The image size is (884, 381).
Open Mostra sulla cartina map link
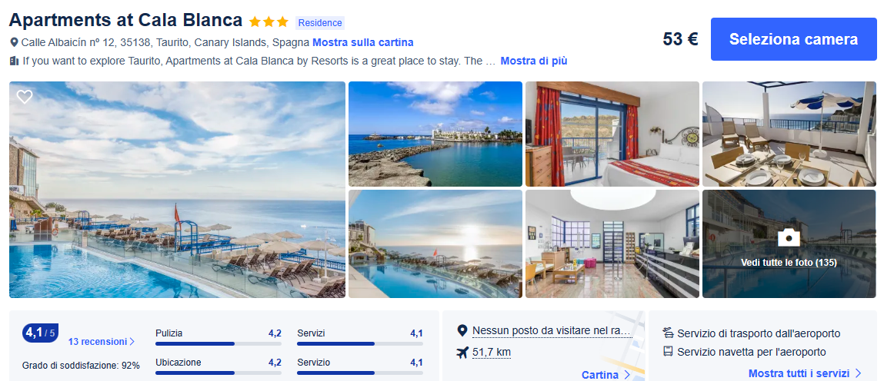(x=362, y=42)
